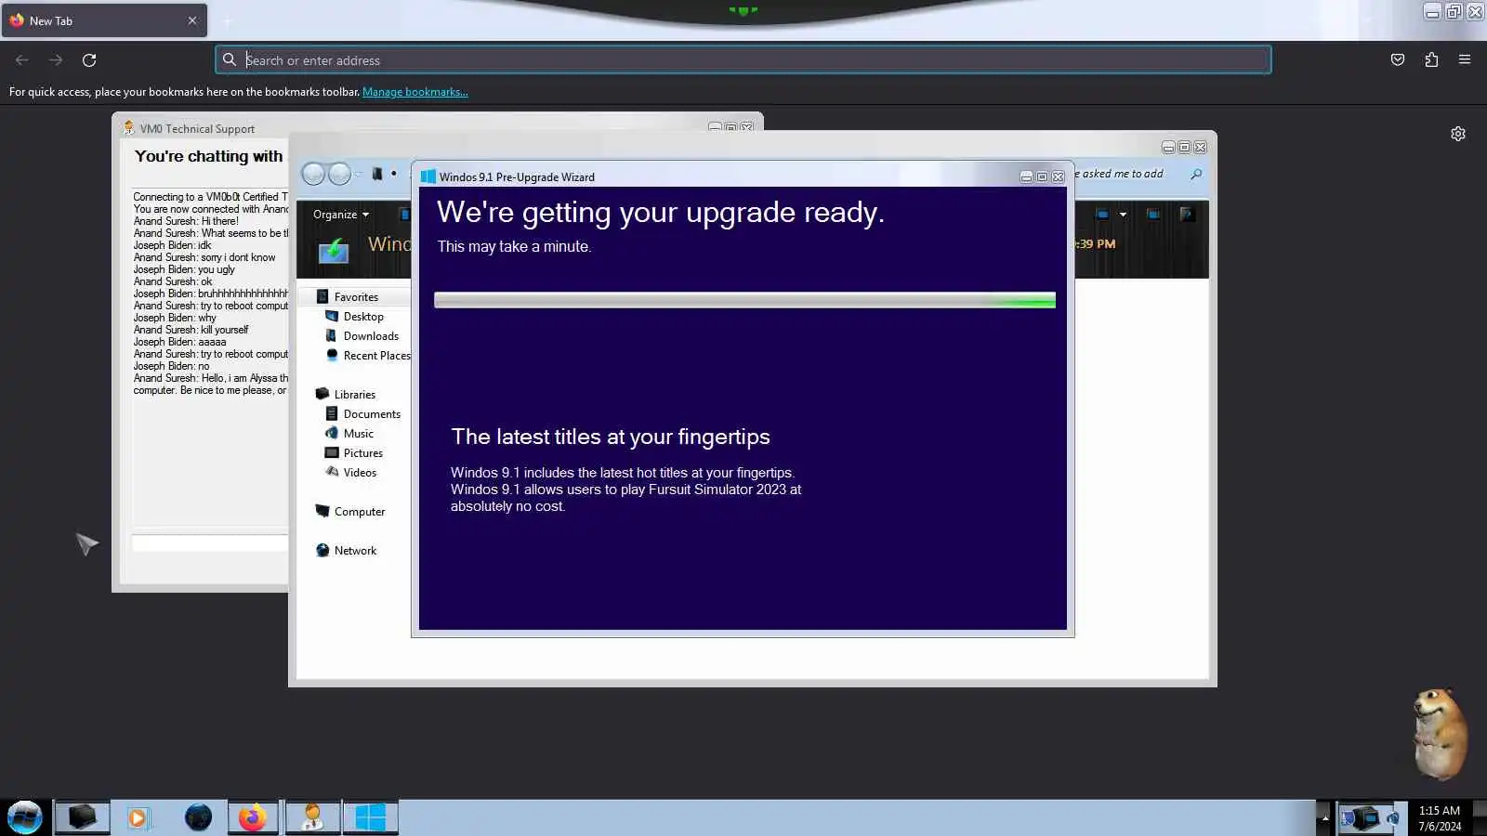Open VM0 Technical Support taskbar icon

[x=312, y=817]
